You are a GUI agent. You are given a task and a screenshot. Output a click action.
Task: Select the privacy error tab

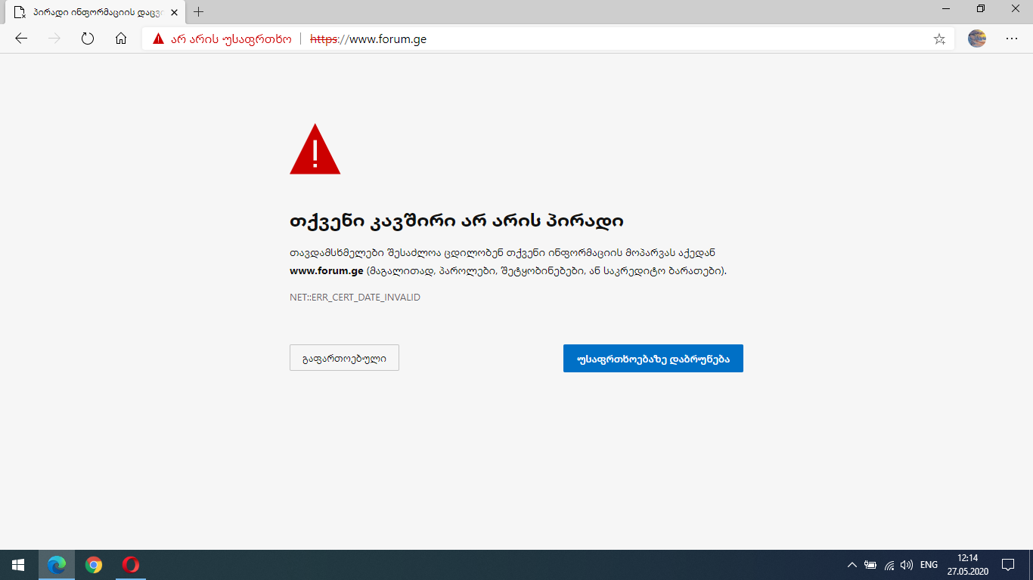point(95,12)
